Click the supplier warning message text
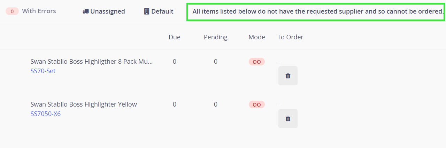The width and height of the screenshot is (446, 148). (x=317, y=11)
